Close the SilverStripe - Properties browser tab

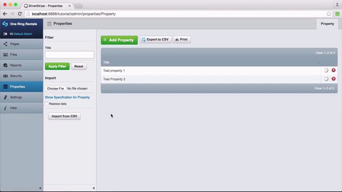coord(69,6)
